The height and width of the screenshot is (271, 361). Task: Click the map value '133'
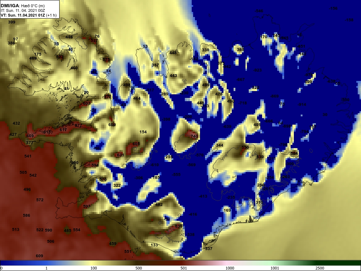click(x=154, y=245)
